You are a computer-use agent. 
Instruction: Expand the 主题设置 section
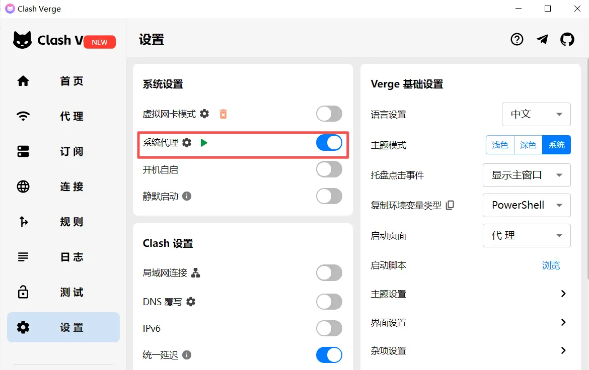563,294
